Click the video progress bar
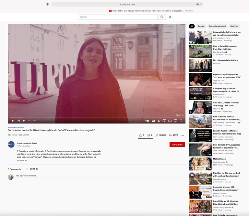Screen dimensions: 249x216 tap(97, 118)
